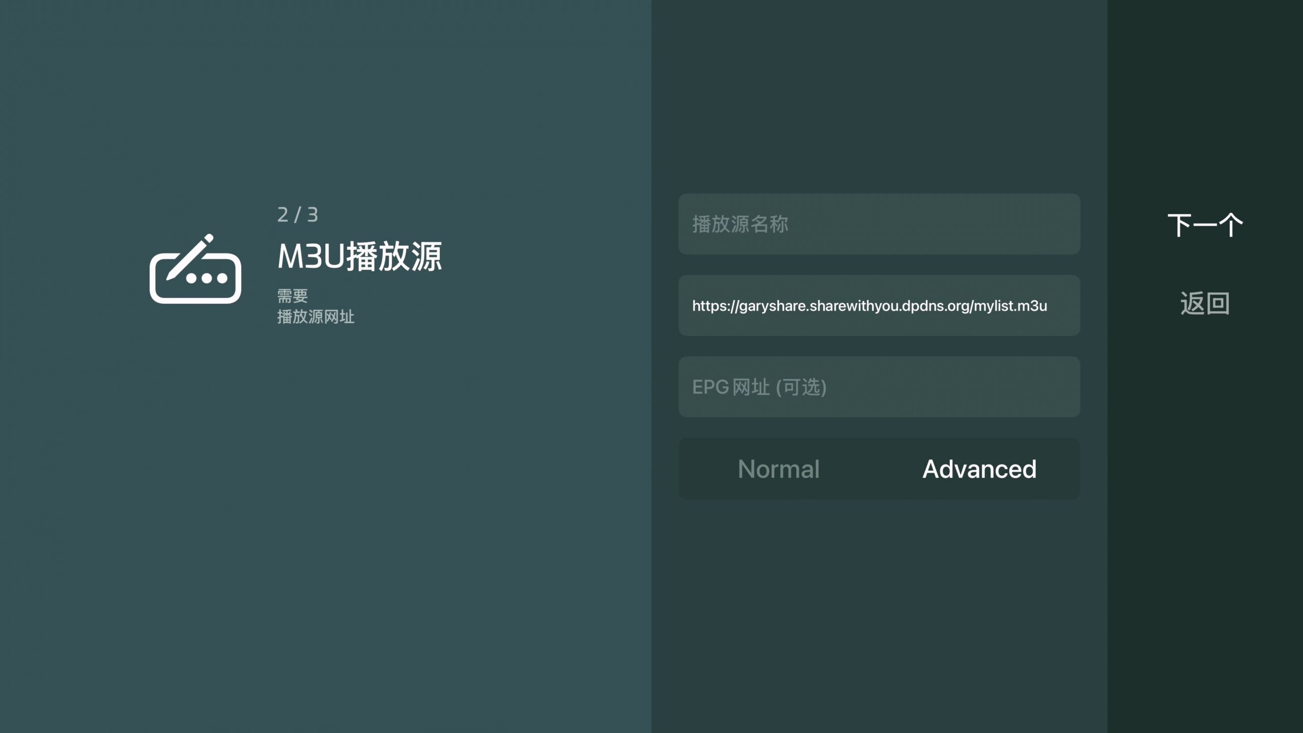Click the playlist URL input field
The height and width of the screenshot is (733, 1303).
879,305
